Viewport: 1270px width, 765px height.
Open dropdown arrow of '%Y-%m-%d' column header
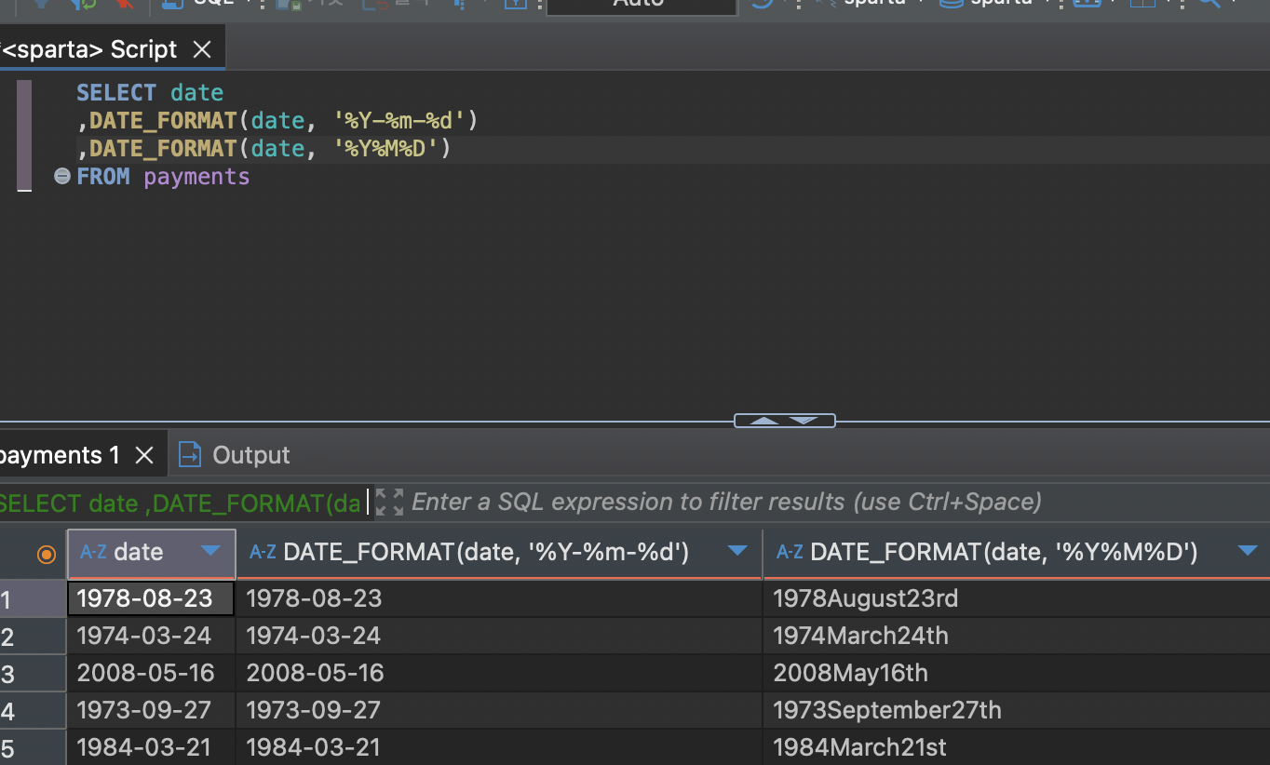(x=738, y=551)
